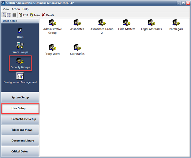Select the Paralegals security group icon
191x158 pixels.
pos(176,25)
